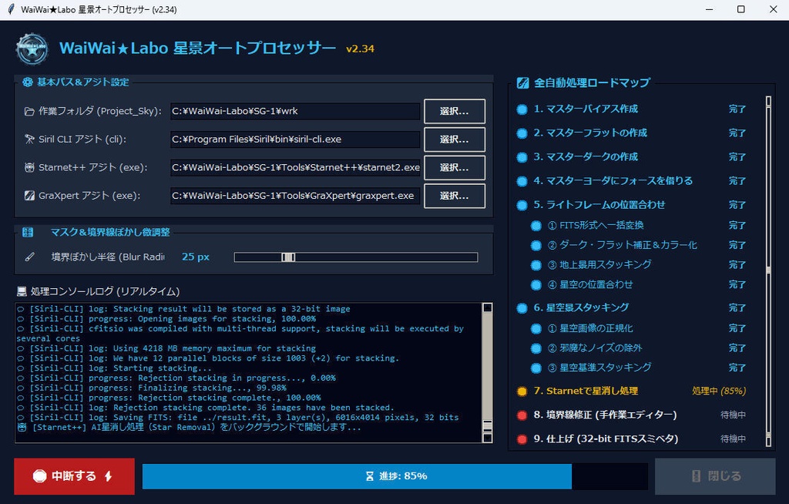Click 選択... button for GraXpert path
This screenshot has height=504, width=789.
(x=455, y=196)
